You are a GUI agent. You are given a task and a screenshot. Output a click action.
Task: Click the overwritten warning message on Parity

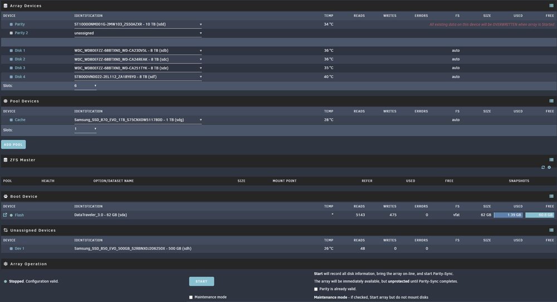pyautogui.click(x=492, y=24)
